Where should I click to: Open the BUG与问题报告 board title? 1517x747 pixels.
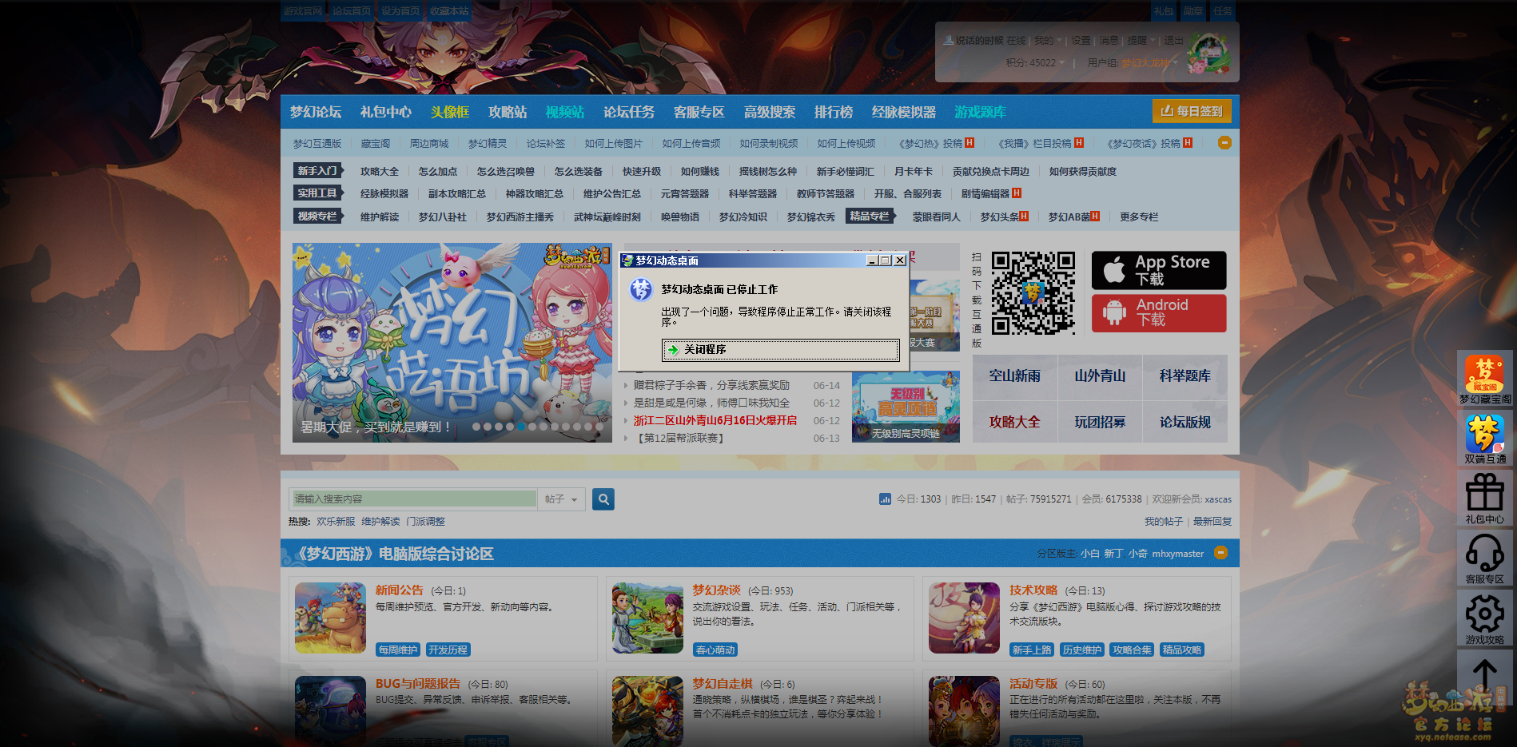(x=418, y=684)
